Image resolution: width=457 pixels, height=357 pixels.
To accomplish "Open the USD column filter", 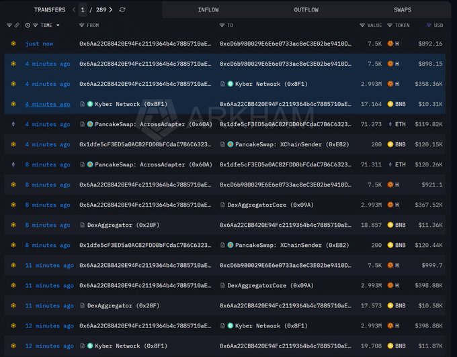I will click(x=429, y=25).
